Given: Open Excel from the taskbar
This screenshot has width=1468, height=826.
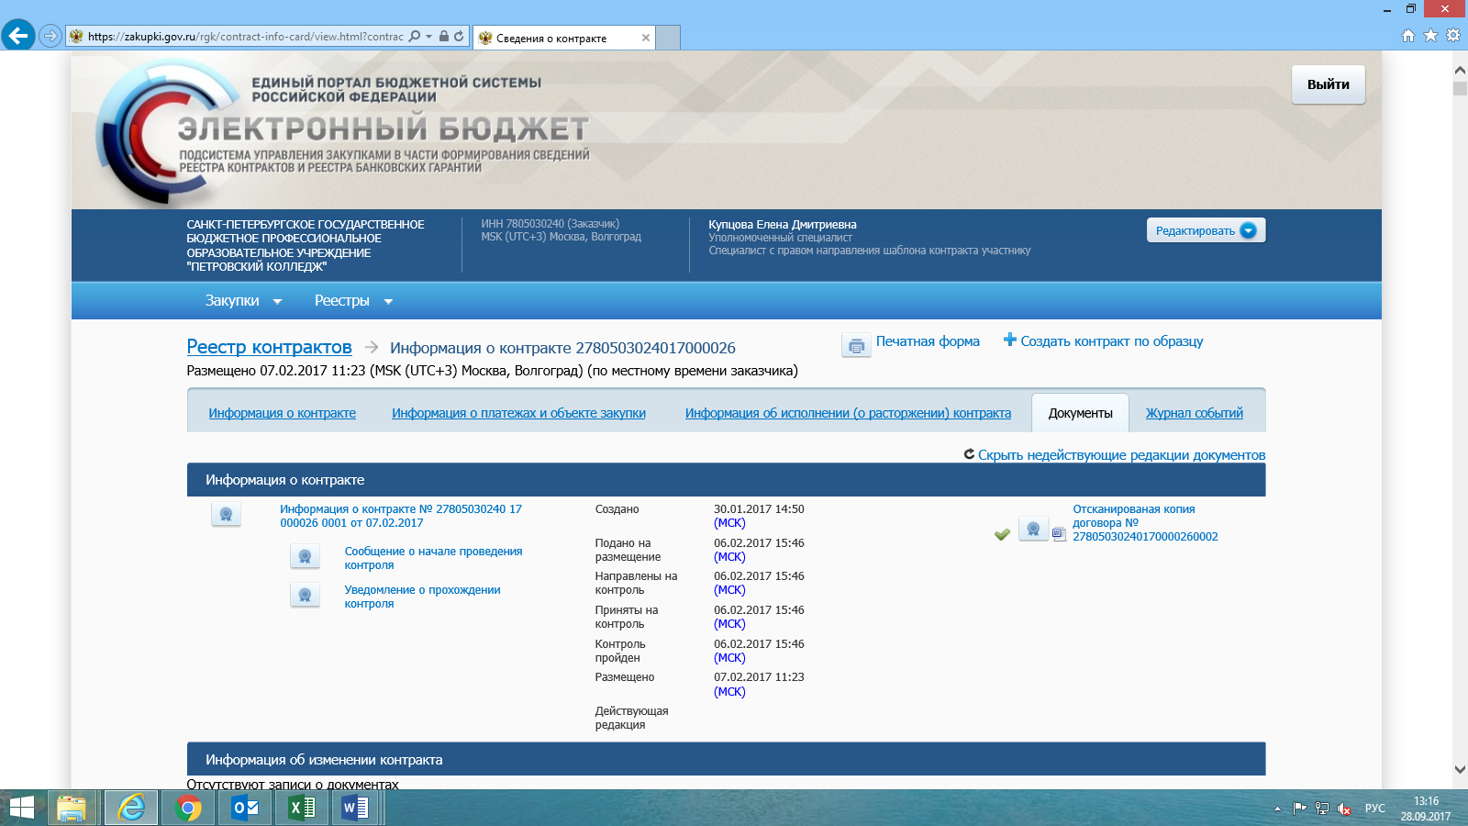Looking at the screenshot, I should [302, 808].
